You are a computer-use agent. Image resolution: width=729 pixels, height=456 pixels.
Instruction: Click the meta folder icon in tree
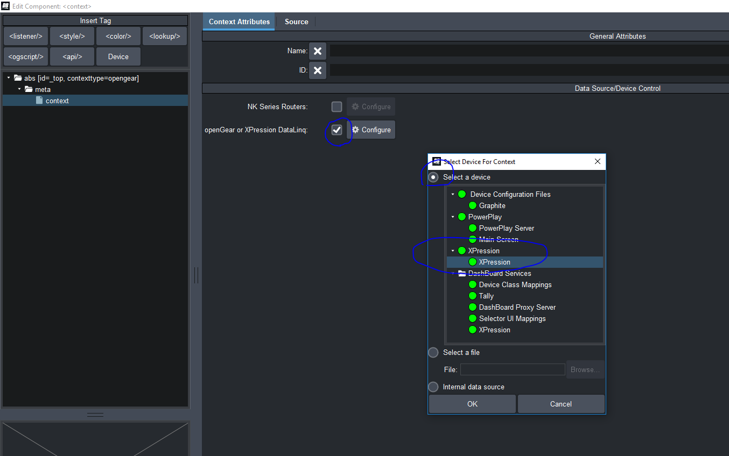29,89
